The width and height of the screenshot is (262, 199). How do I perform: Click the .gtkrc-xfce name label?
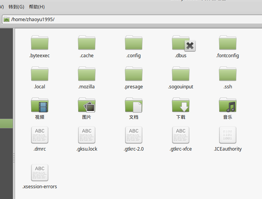coord(181,149)
